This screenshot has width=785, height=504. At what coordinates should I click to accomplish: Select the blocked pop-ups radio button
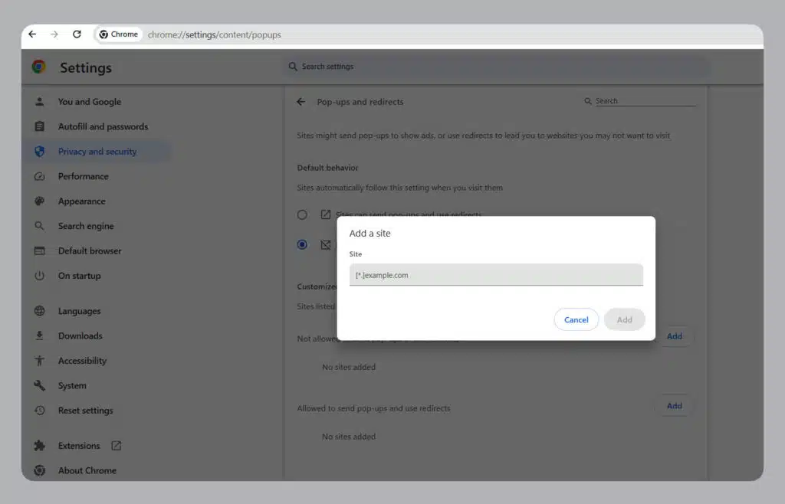click(x=302, y=244)
